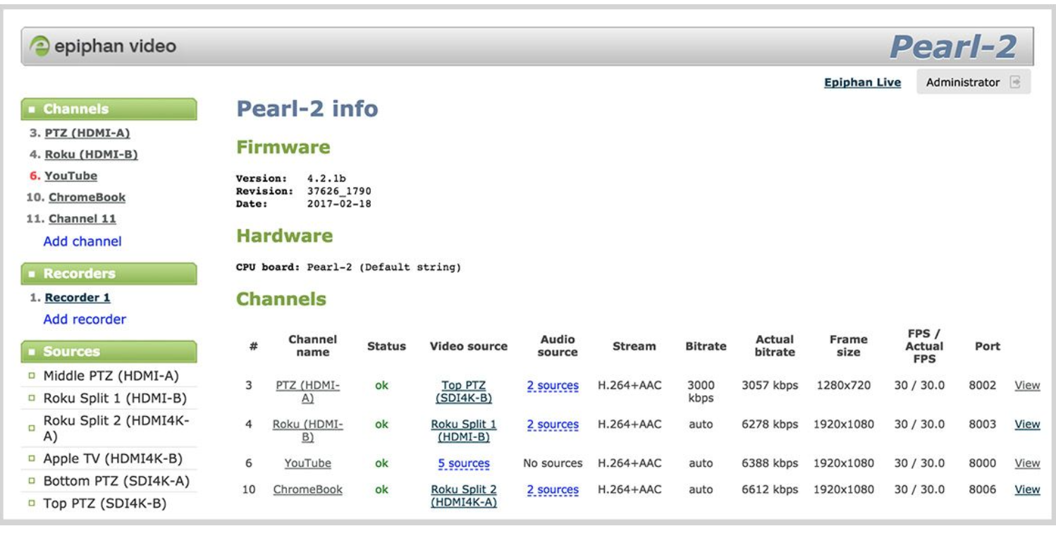
Task: Click 2 sources audio link for channel 3
Action: click(553, 386)
